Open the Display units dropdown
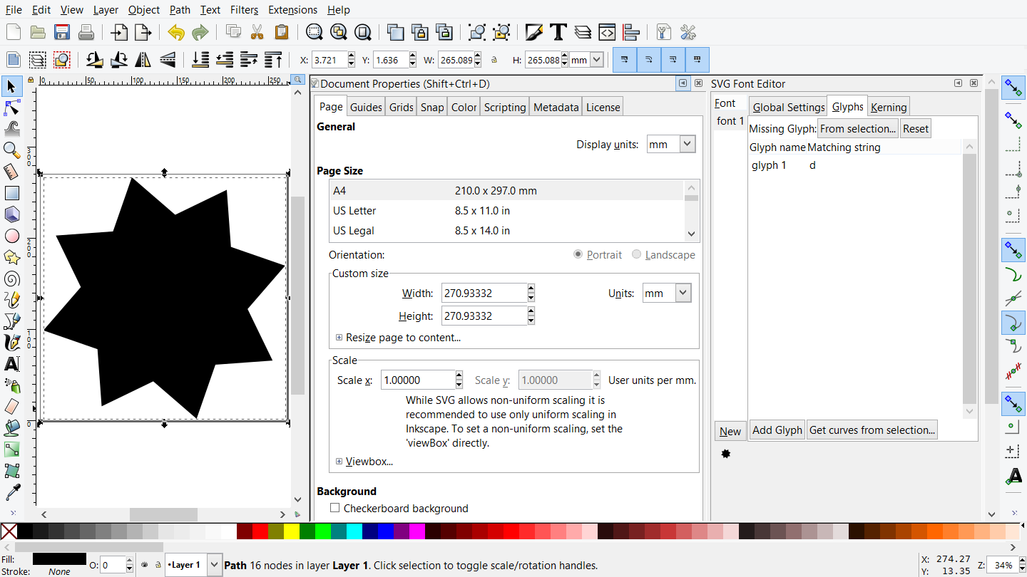 coord(670,143)
